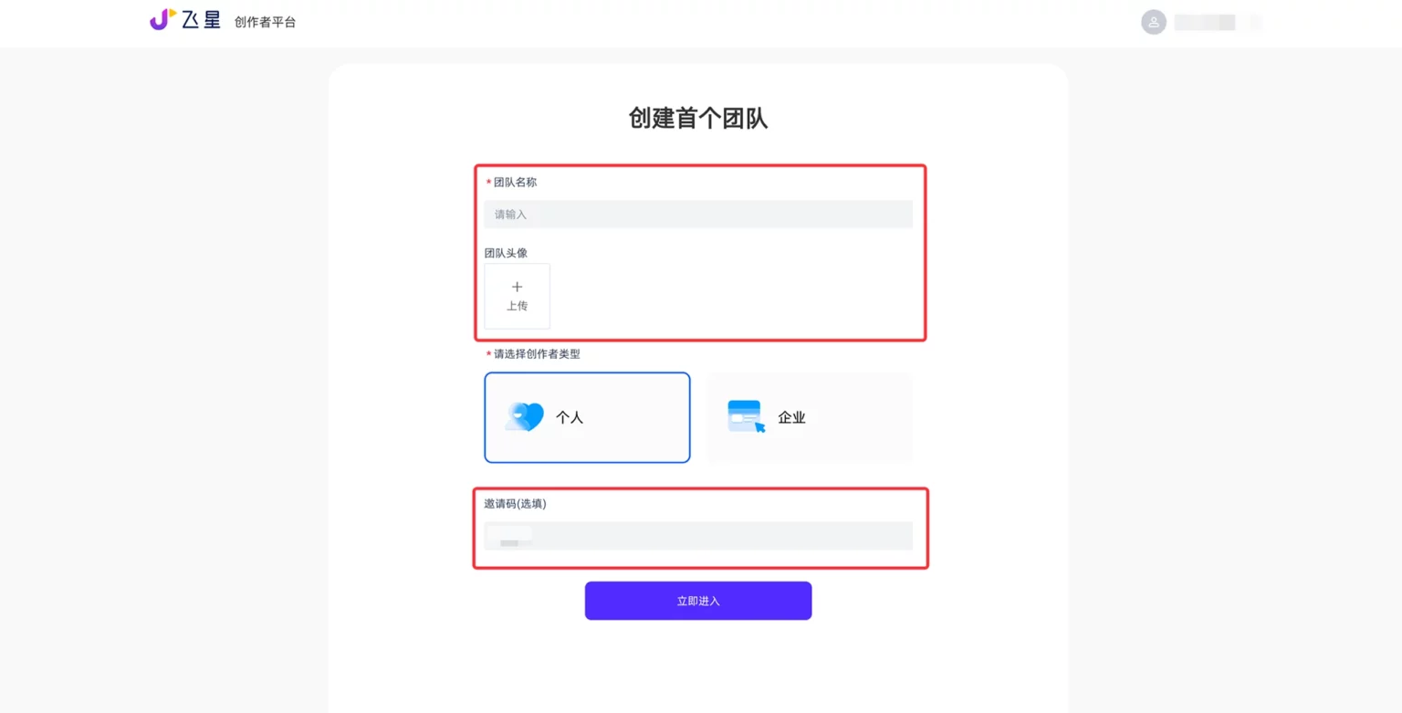1402x713 pixels.
Task: Click the plus icon to upload team avatar
Action: (517, 287)
